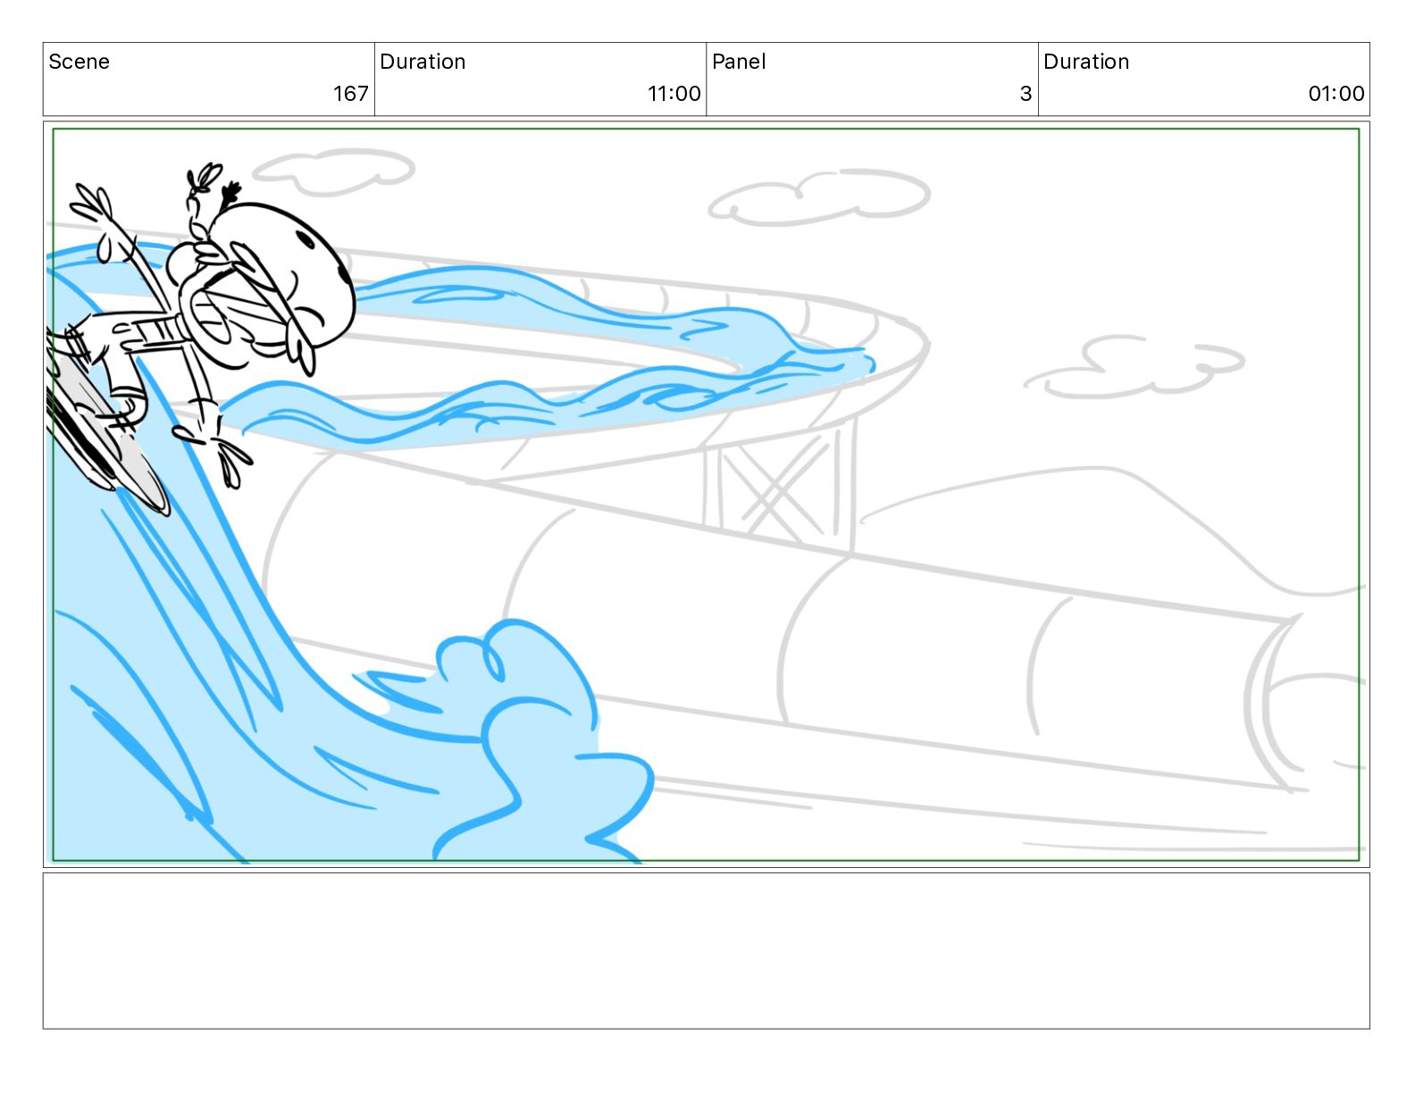This screenshot has height=1093, width=1415.
Task: Click the panel Duration value 01:00
Action: click(1336, 94)
